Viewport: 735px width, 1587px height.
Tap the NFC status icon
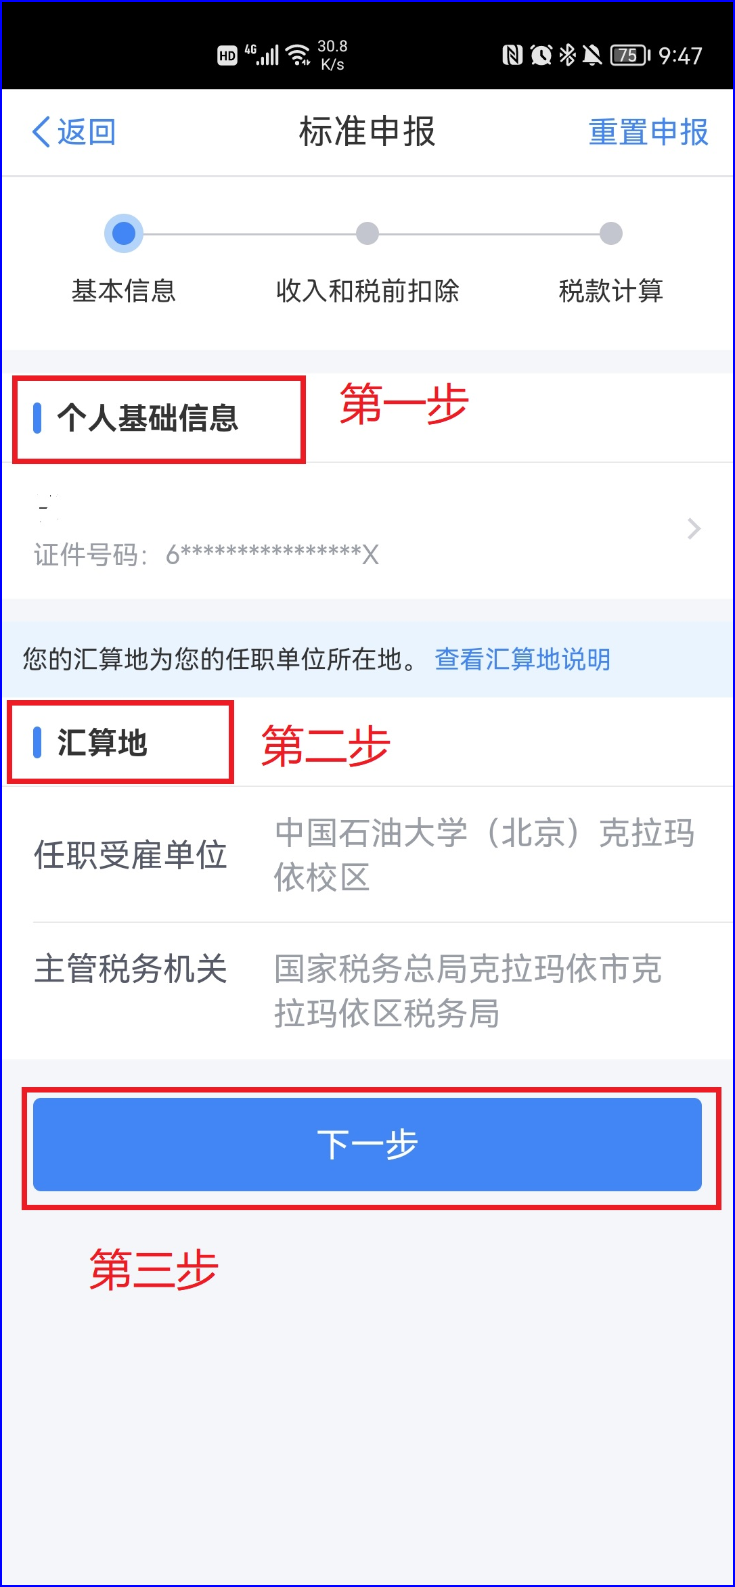pyautogui.click(x=512, y=55)
